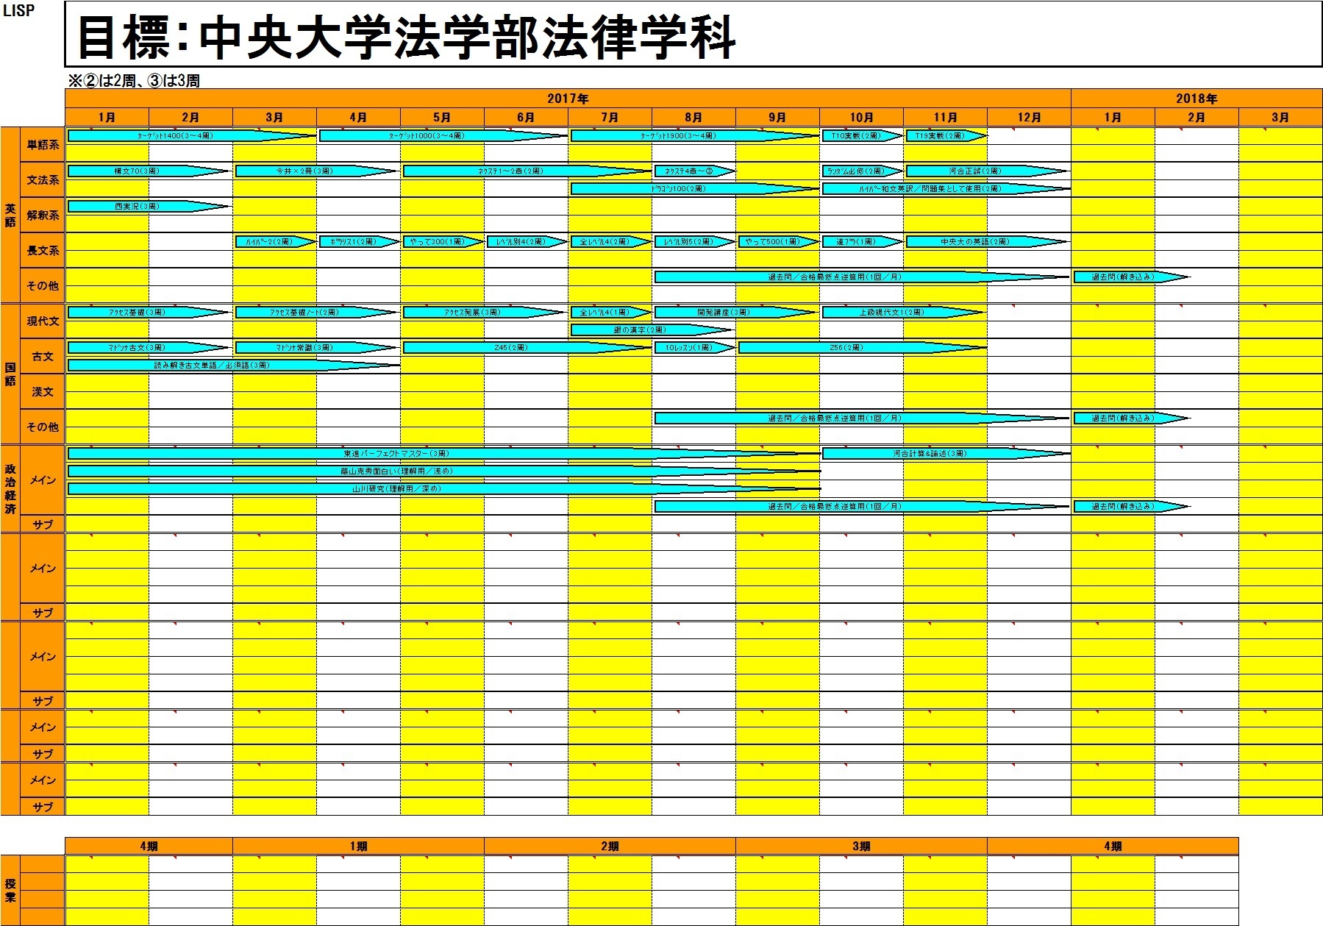
Task: Click the やって300(1周) bar
Action: pyautogui.click(x=443, y=242)
